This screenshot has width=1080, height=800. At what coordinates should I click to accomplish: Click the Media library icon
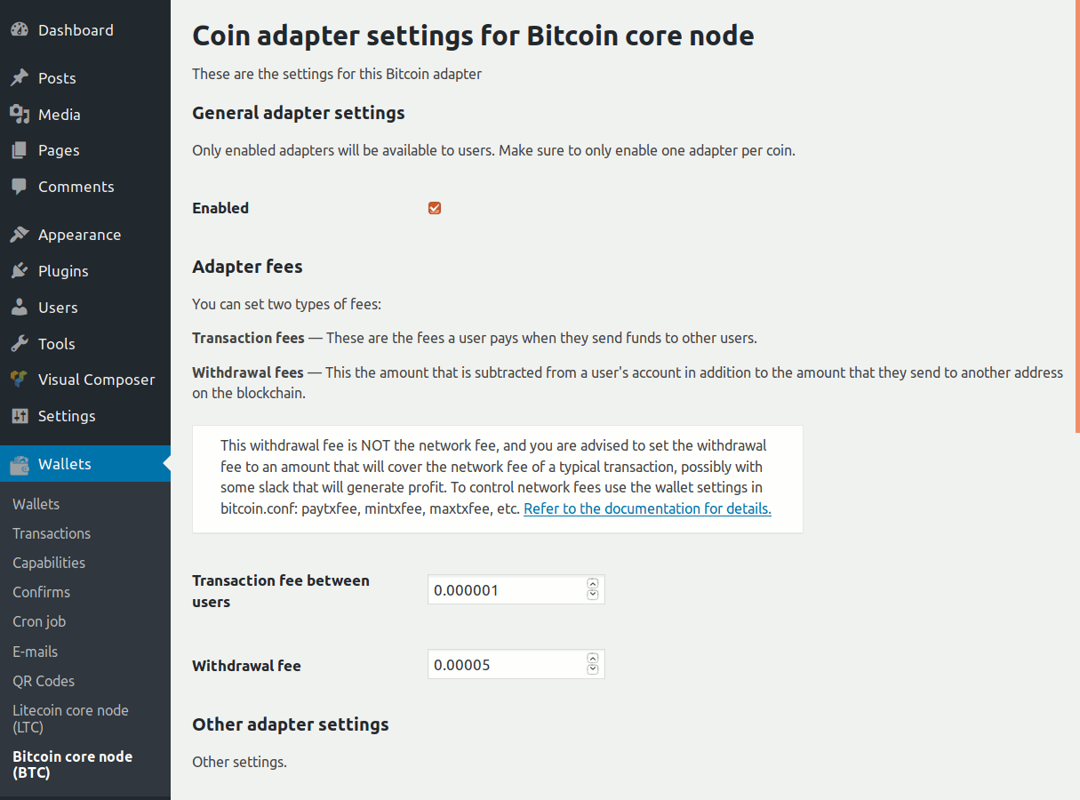[x=20, y=115]
